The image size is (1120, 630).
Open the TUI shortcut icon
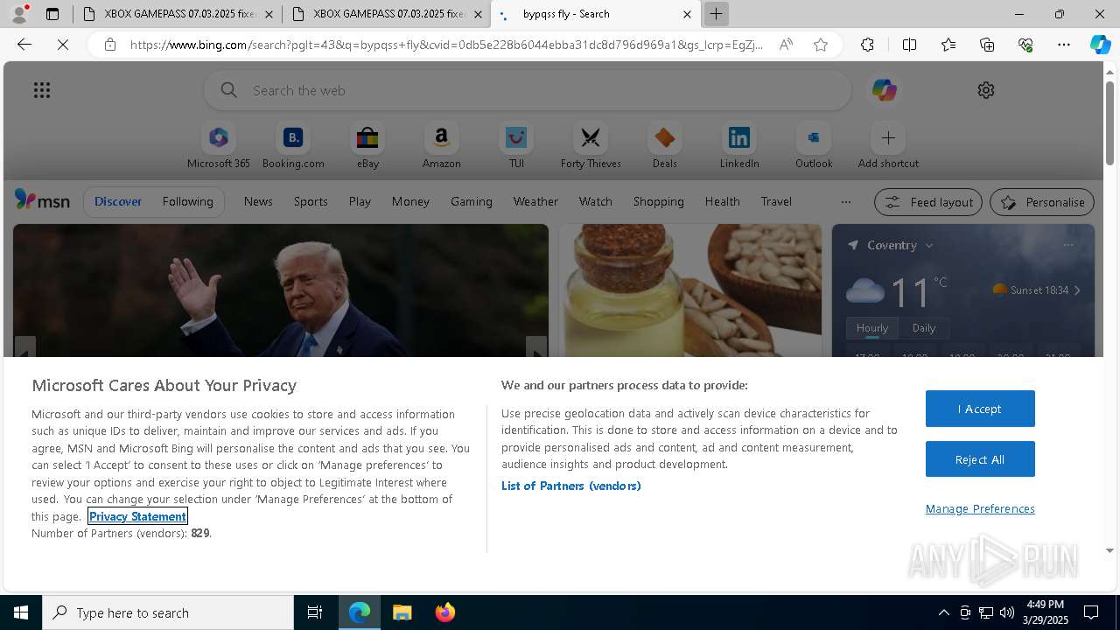[x=516, y=138]
